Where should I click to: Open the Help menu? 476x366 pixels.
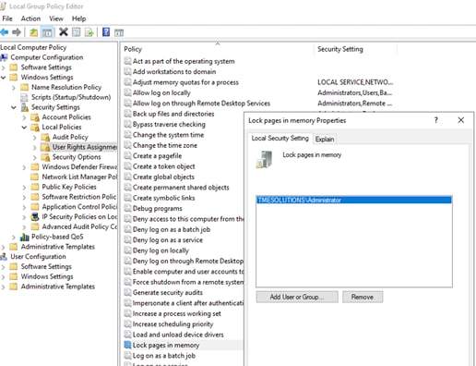pyautogui.click(x=79, y=18)
